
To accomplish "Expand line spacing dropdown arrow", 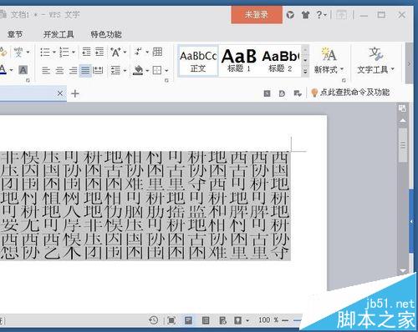I will 125,71.
